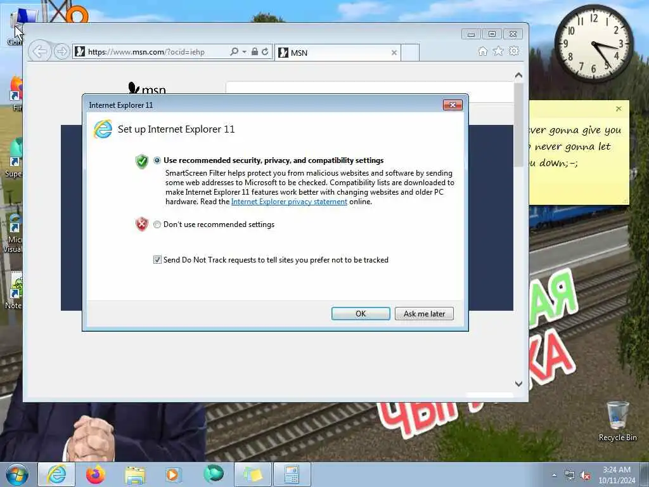Close the Internet Explorer 11 dialog
The height and width of the screenshot is (487, 649).
pyautogui.click(x=453, y=105)
